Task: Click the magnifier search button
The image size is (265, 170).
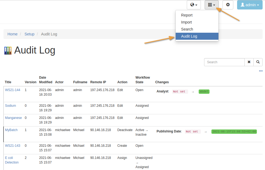Action: tap(258, 62)
